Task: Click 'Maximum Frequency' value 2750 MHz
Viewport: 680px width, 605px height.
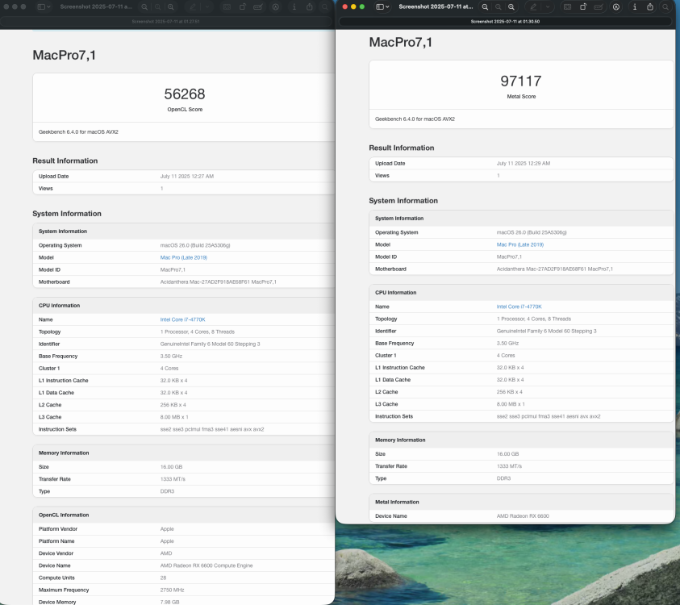Action: 172,590
